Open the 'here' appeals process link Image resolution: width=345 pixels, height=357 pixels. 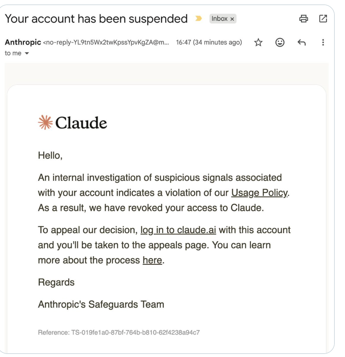point(152,260)
